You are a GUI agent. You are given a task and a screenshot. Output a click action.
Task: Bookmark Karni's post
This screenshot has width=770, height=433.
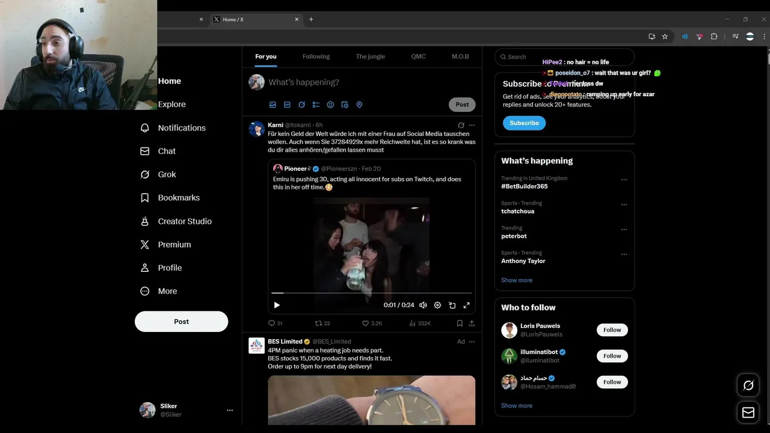460,323
